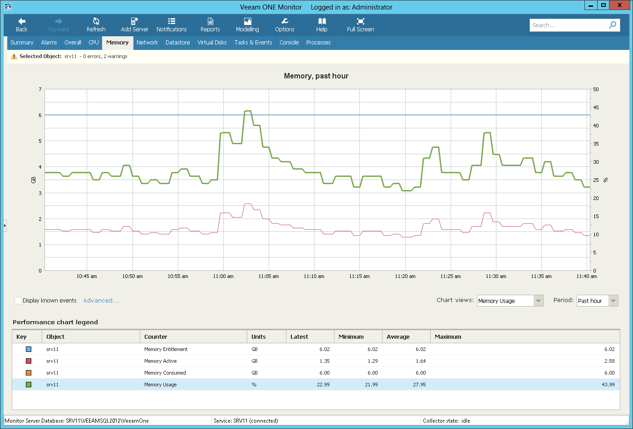
Task: Open the Tasks & Events tab
Action: click(x=253, y=43)
